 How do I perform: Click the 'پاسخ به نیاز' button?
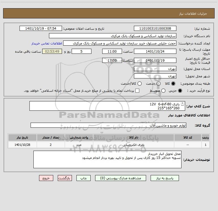[x=164, y=178]
